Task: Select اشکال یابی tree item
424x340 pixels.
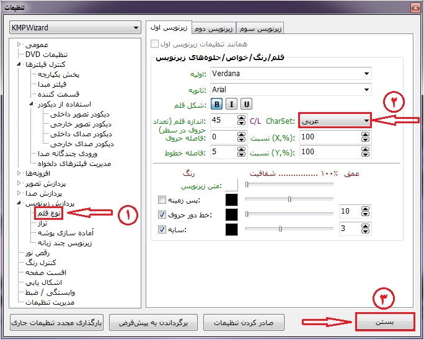Action: click(43, 283)
